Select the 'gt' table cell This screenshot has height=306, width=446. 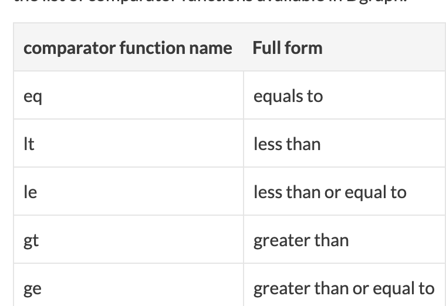(x=31, y=240)
